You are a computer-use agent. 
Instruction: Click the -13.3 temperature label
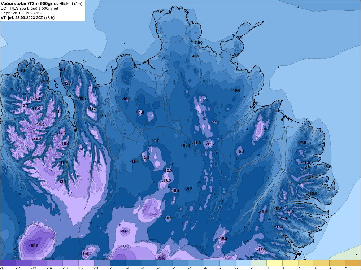coord(145,158)
